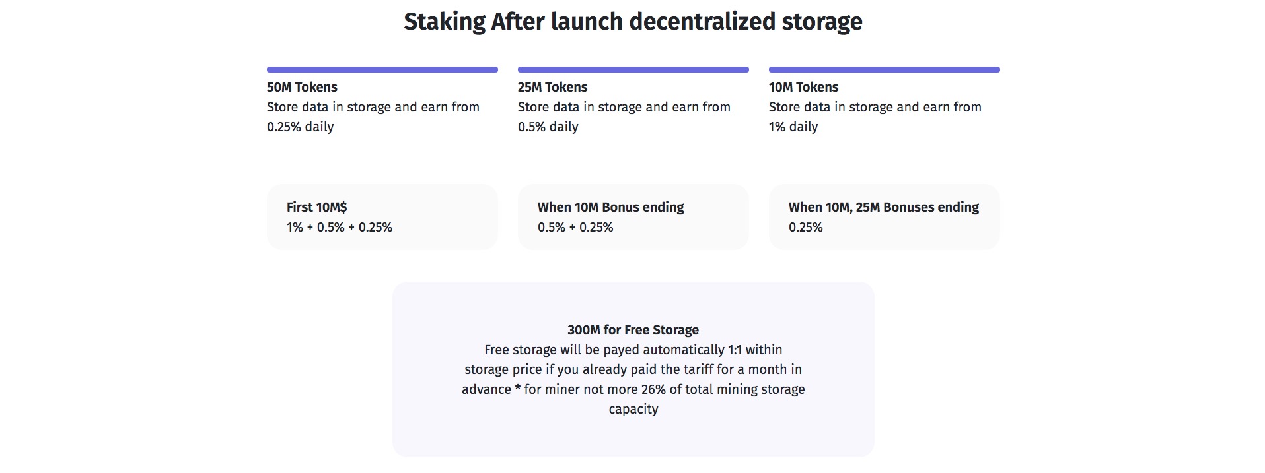Click the 'When 10M Bonus ending' card title
The image size is (1265, 473).
point(610,207)
